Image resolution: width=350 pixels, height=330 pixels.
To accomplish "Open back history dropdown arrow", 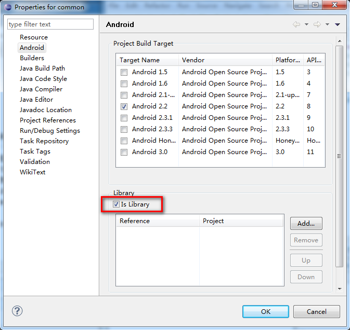I will pyautogui.click(x=307, y=24).
